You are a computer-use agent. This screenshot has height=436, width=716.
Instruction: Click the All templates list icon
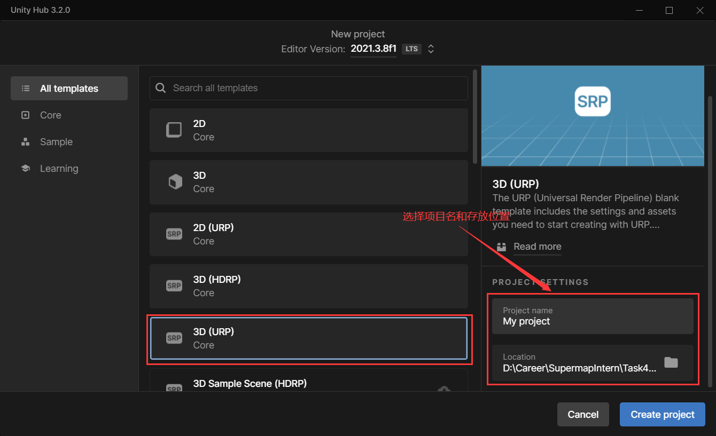point(25,89)
